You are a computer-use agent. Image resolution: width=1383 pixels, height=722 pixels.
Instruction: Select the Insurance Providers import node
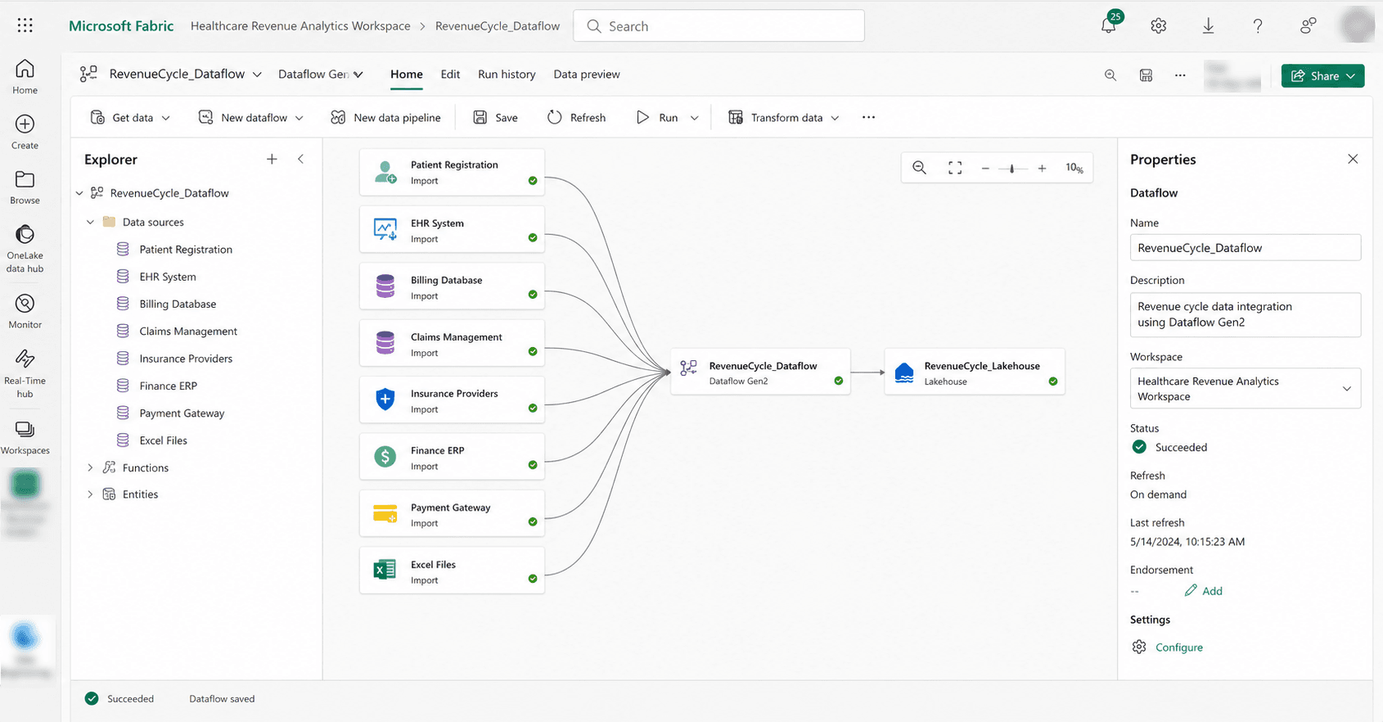click(452, 400)
